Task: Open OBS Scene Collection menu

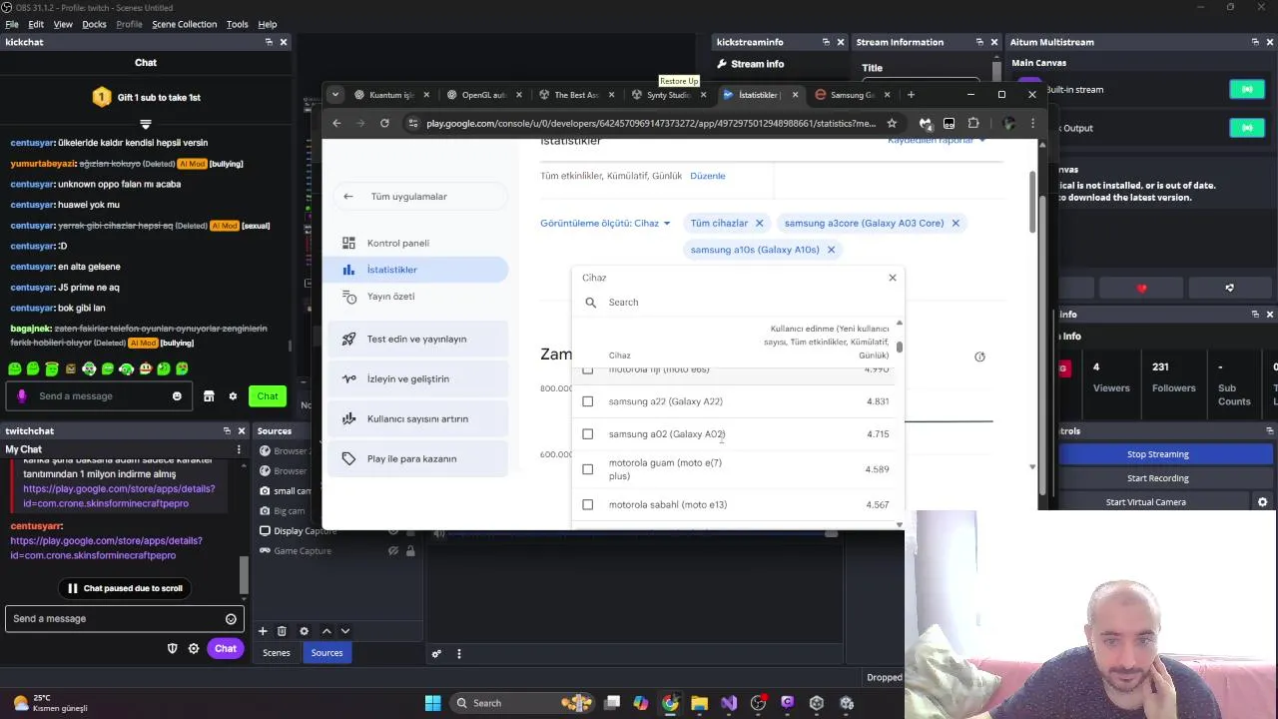Action: click(x=184, y=24)
